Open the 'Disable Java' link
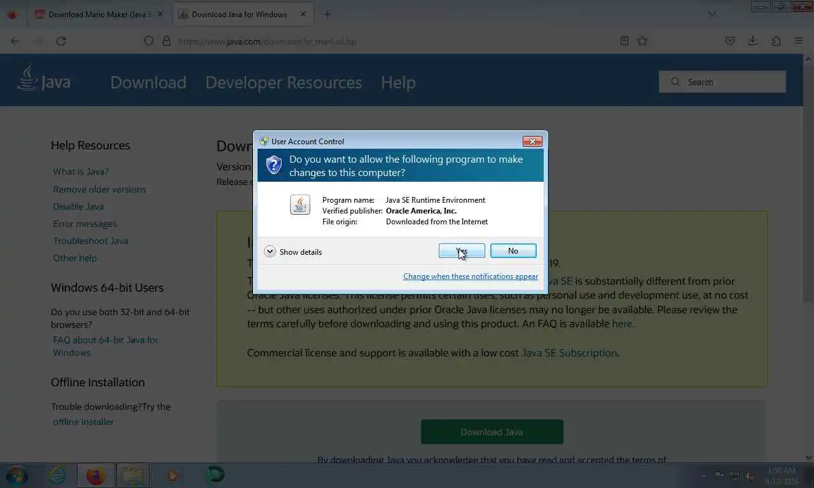 [78, 207]
